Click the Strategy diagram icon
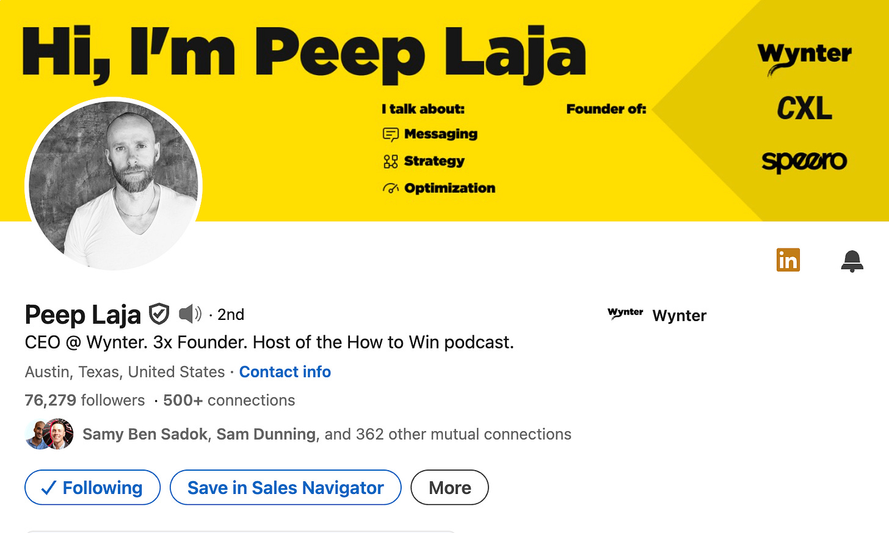Screen dimensions: 889x533 click(x=390, y=161)
